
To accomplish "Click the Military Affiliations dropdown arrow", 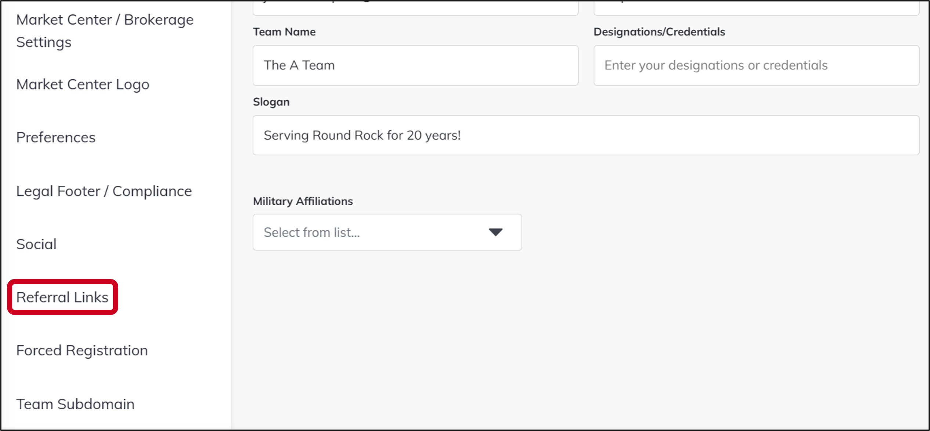I will pyautogui.click(x=495, y=232).
